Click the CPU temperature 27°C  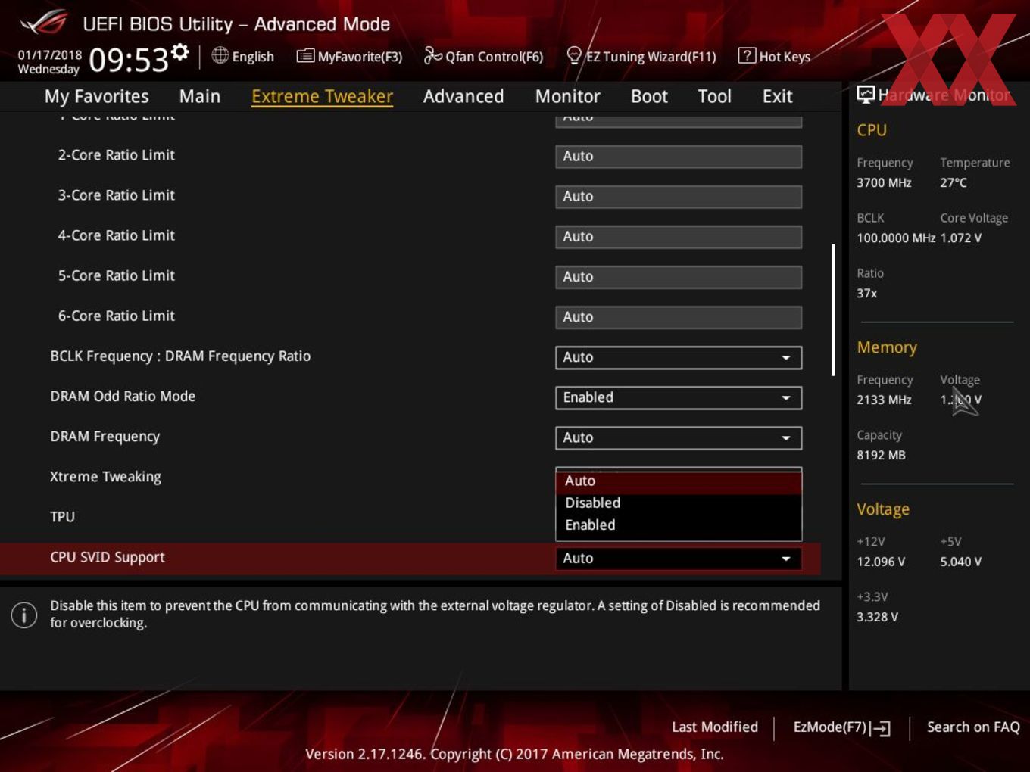click(954, 183)
